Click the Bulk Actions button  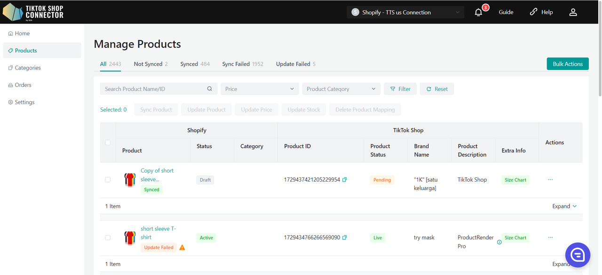click(567, 64)
